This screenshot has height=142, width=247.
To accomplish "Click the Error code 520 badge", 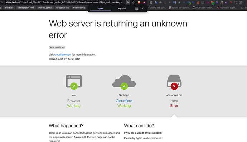I will tap(57, 47).
